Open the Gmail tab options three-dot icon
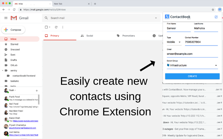The image size is (223, 139). [50, 4]
